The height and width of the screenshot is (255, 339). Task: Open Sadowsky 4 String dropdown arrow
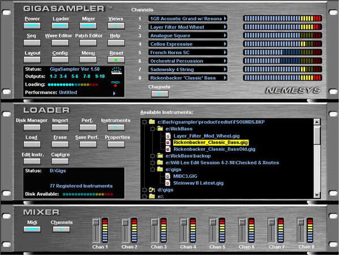click(x=225, y=69)
